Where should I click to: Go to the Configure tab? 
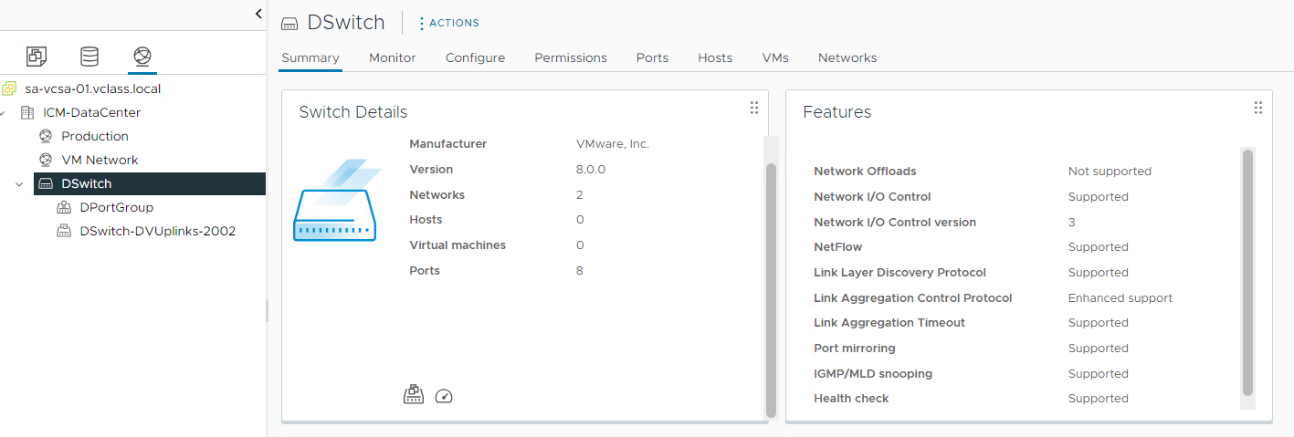pyautogui.click(x=475, y=57)
